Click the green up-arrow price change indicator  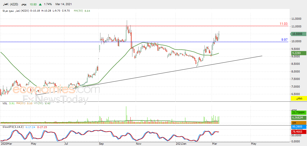(x=40, y=4)
